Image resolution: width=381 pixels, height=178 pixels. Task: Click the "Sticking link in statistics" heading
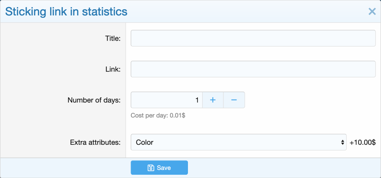pyautogui.click(x=66, y=12)
